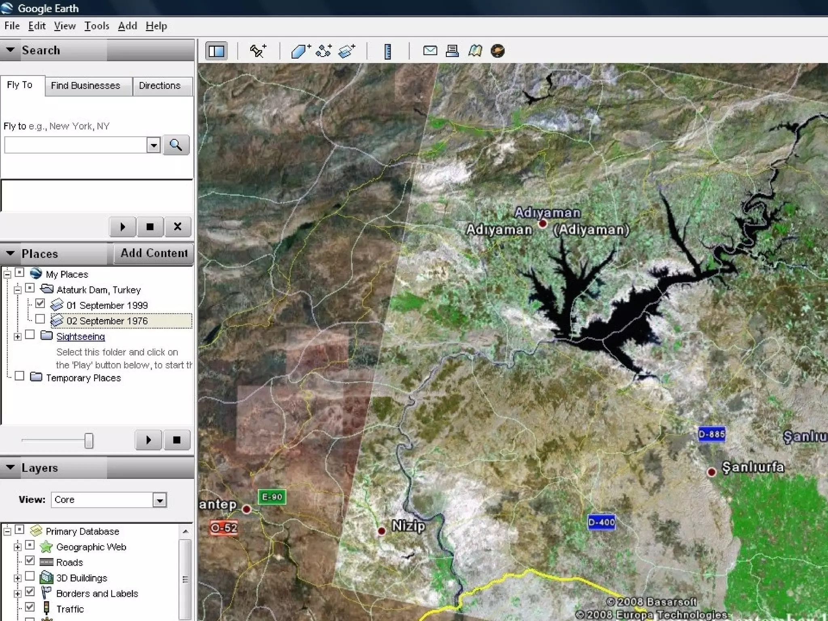
Task: Enable the 02 September 1976 overlay
Action: point(40,319)
